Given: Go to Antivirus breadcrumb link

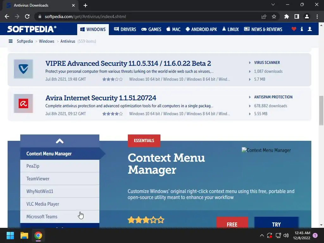Looking at the screenshot, I should 68,41.
